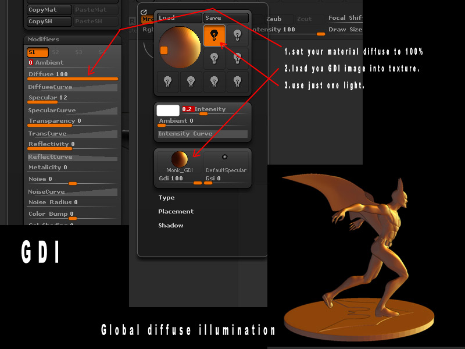Select the S3 shader channel

click(x=78, y=52)
